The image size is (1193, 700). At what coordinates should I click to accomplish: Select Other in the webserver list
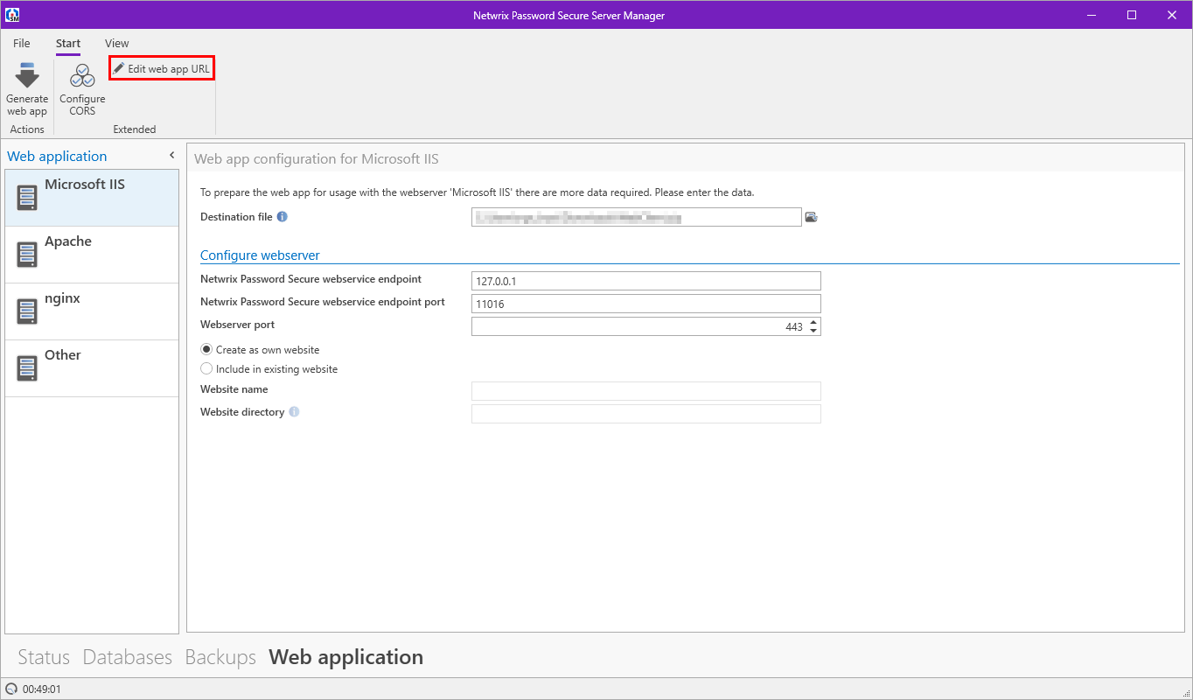[92, 368]
